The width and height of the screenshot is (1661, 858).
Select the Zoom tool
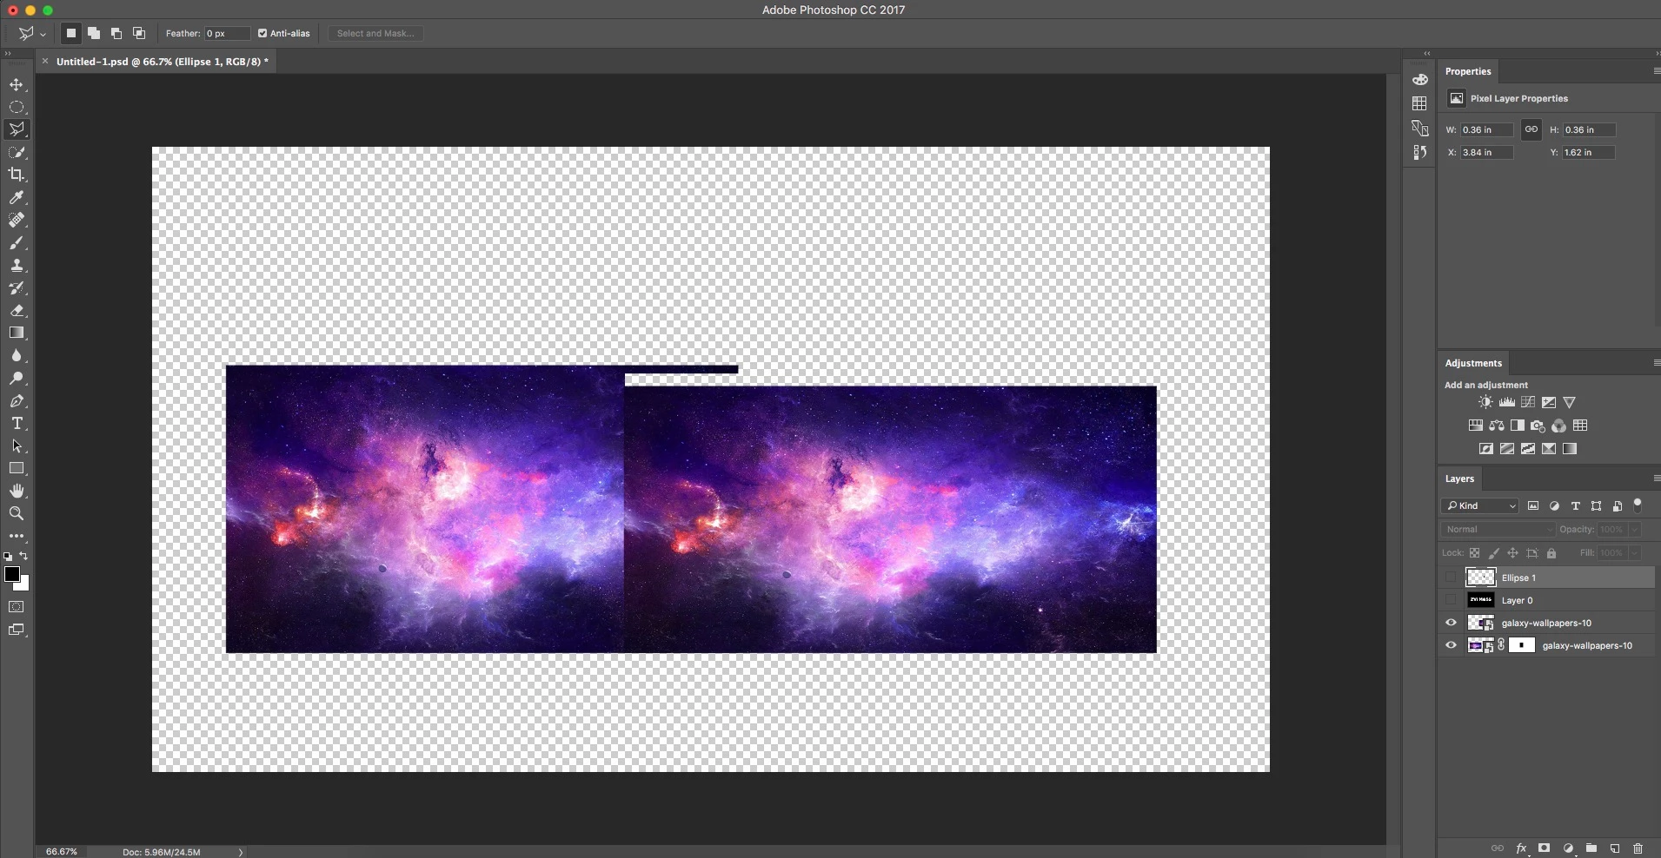click(x=17, y=513)
